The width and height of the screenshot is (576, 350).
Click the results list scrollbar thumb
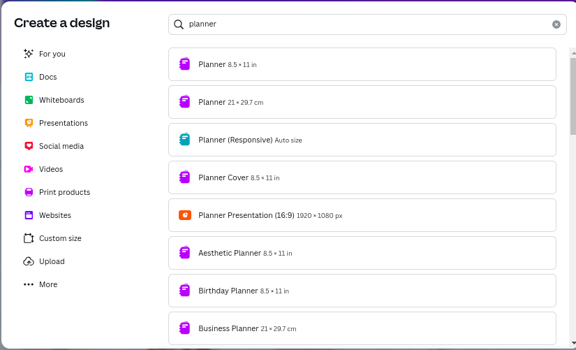pos(573,96)
